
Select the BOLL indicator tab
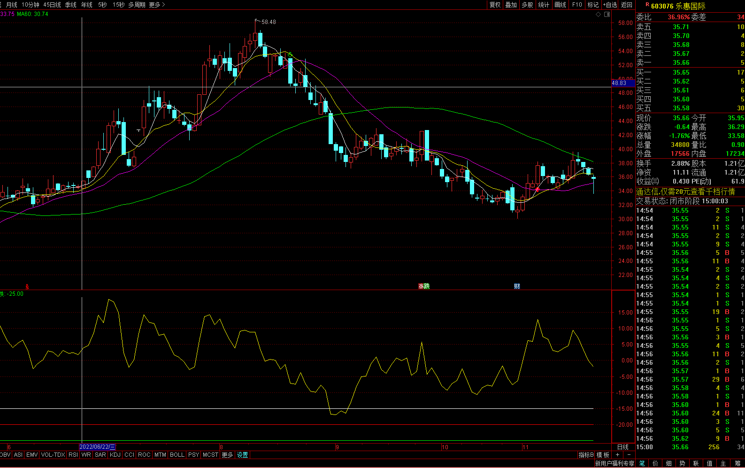pos(177,455)
